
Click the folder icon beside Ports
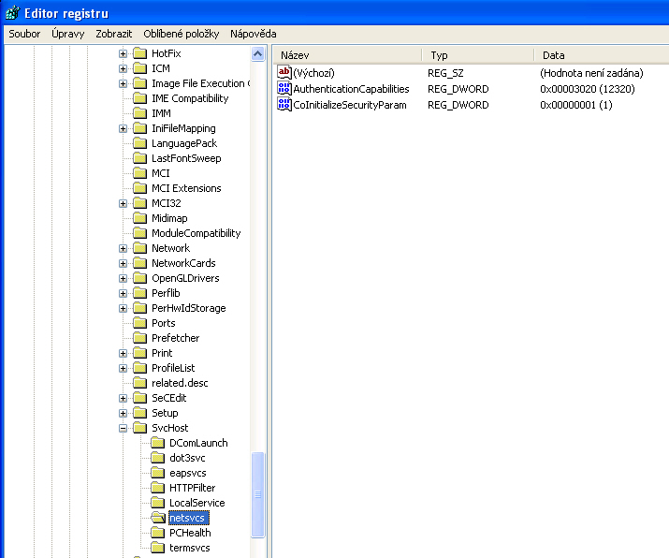tap(140, 323)
